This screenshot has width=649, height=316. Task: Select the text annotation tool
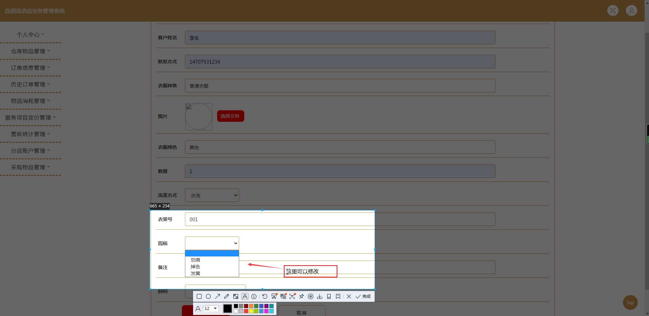(245, 296)
